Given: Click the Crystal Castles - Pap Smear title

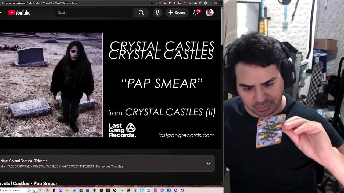Looking at the screenshot, I should coord(29,183).
